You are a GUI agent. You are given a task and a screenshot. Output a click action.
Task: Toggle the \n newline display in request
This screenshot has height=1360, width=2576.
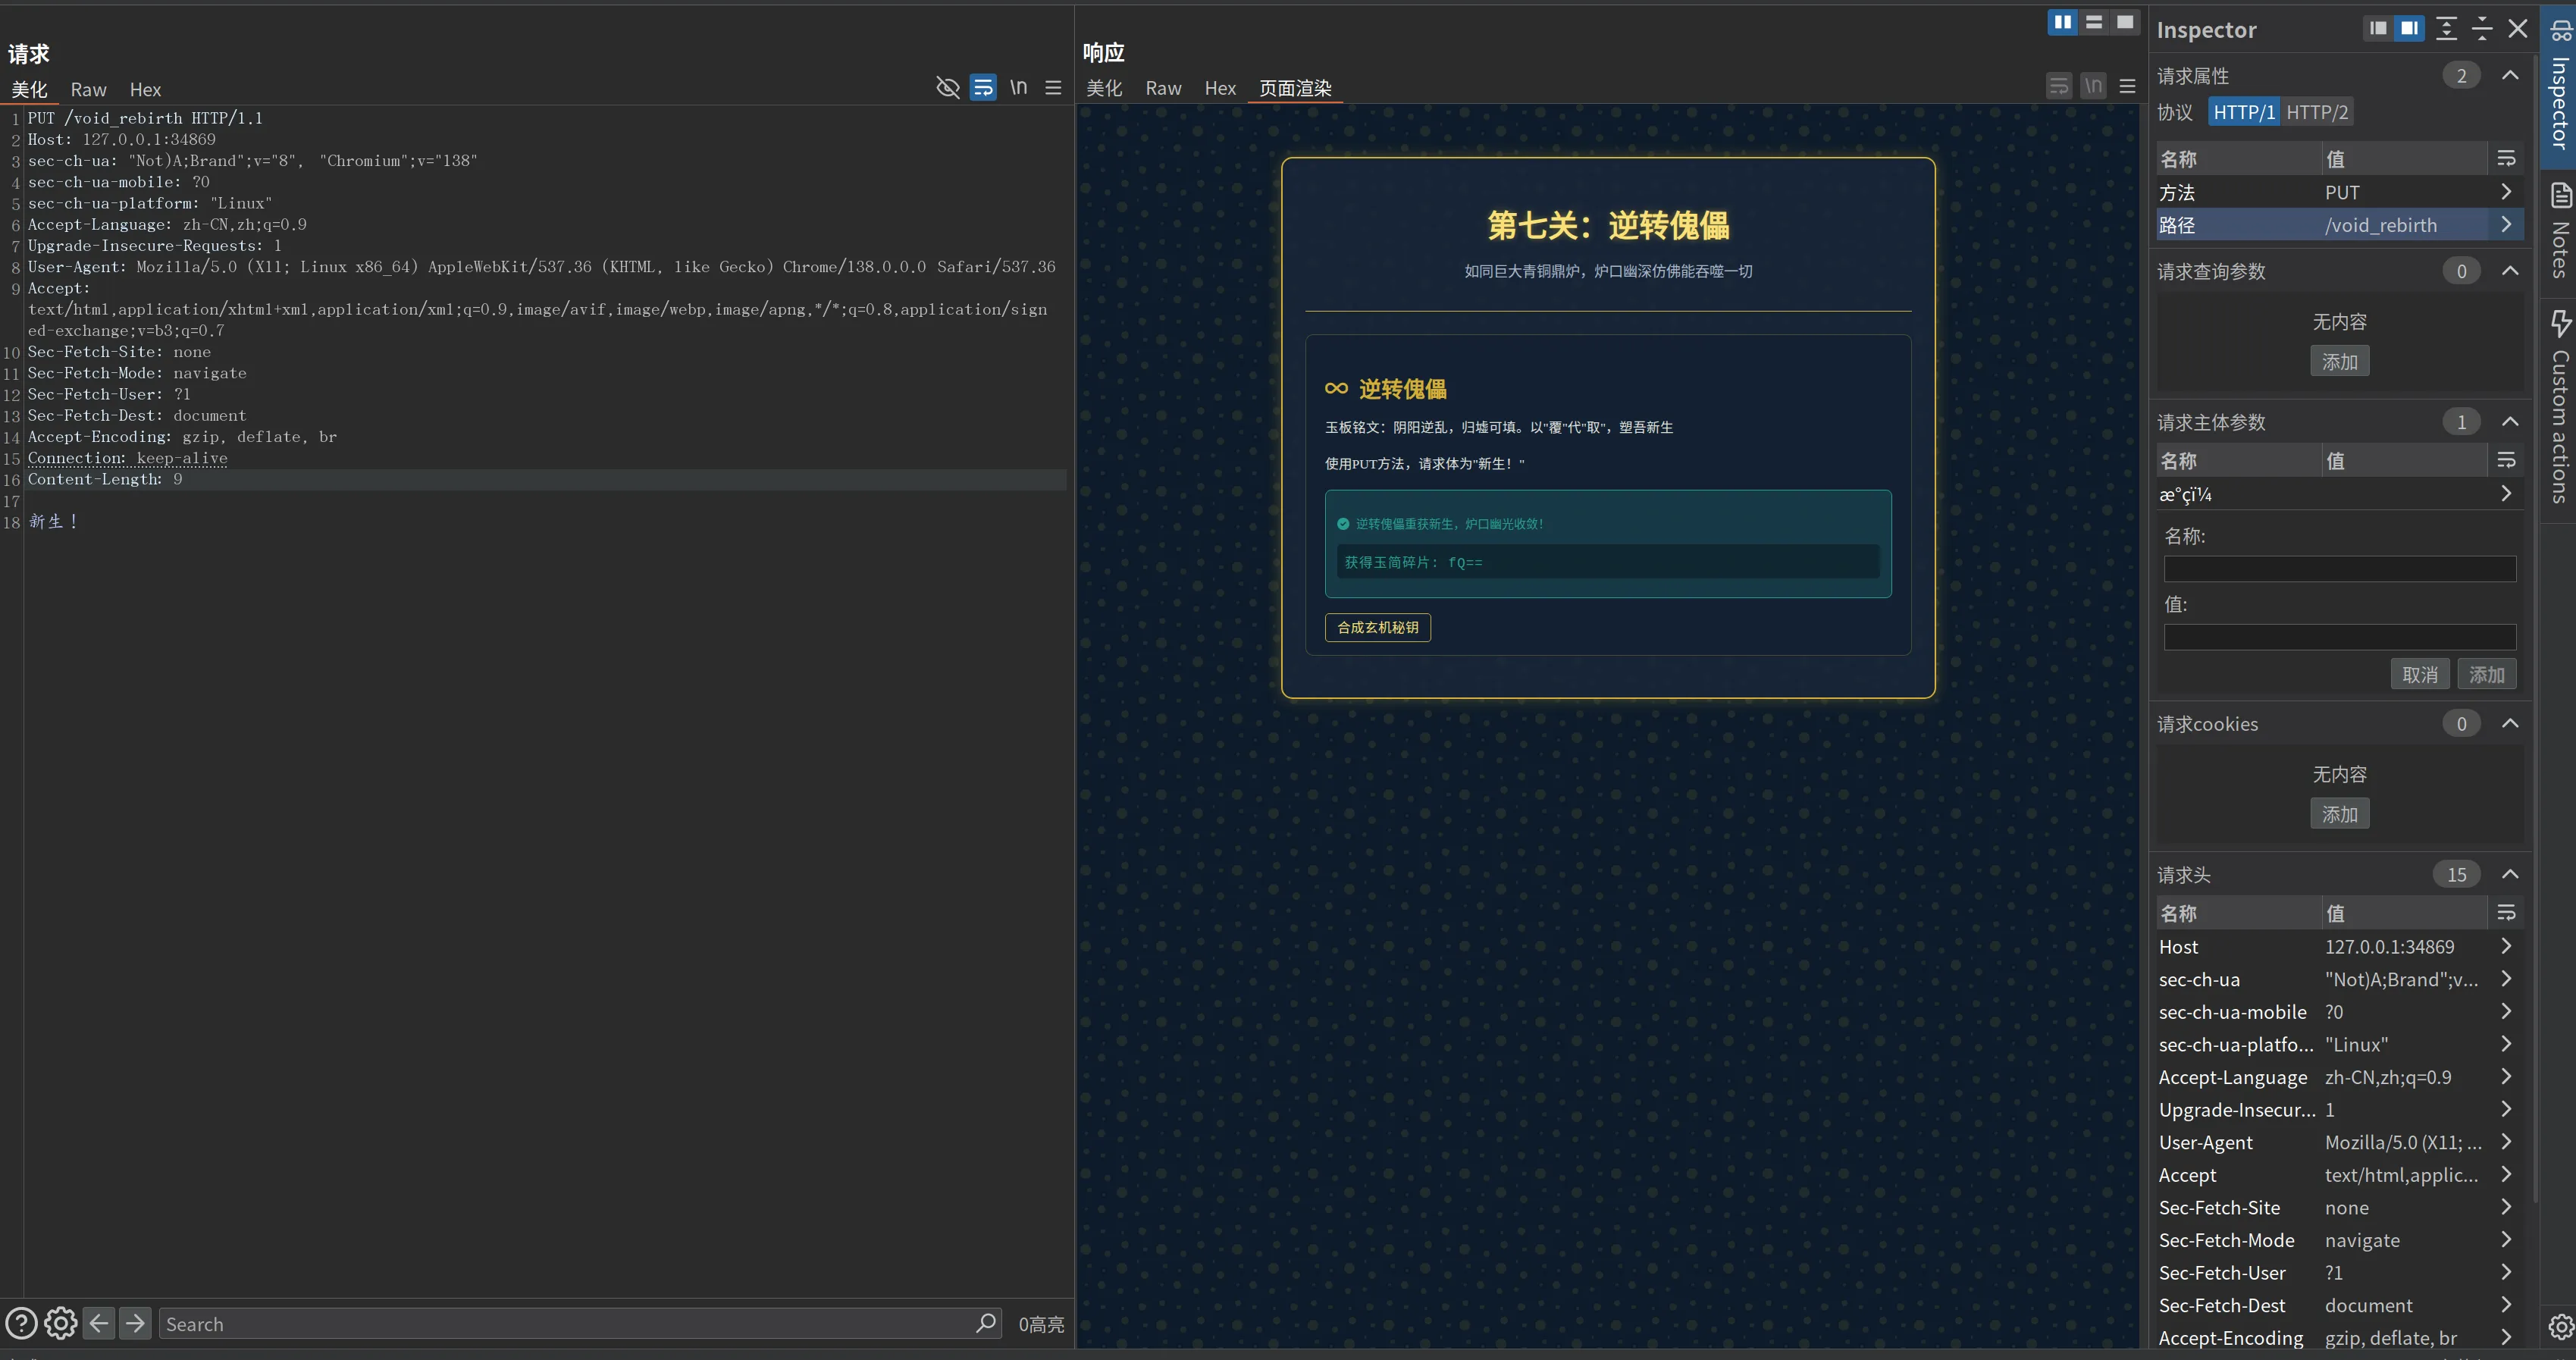(1018, 88)
